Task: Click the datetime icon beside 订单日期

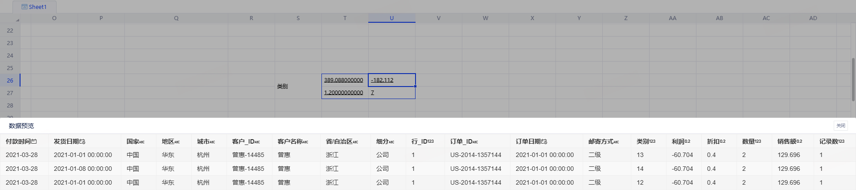Action: click(x=544, y=141)
